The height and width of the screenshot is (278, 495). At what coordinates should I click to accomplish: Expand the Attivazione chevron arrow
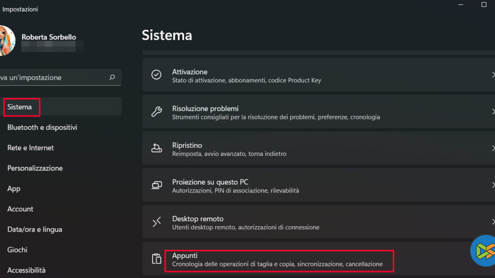coord(492,74)
